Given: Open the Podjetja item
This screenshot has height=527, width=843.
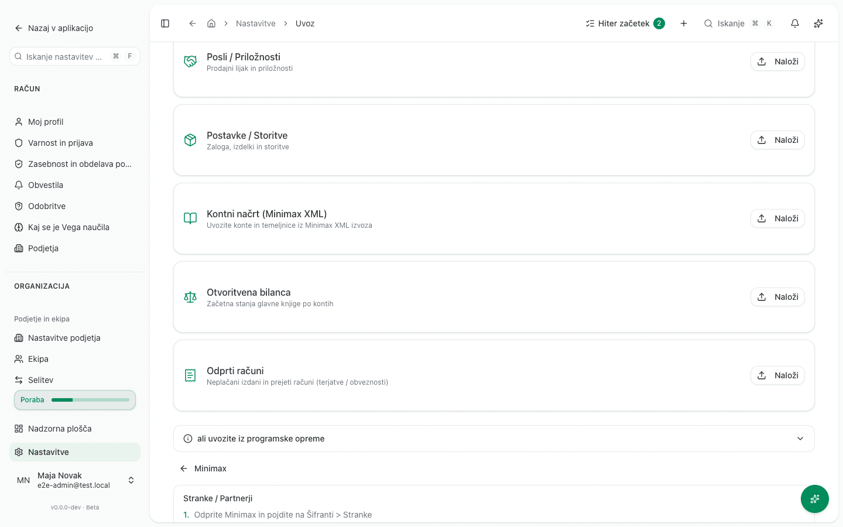Looking at the screenshot, I should [x=75, y=248].
